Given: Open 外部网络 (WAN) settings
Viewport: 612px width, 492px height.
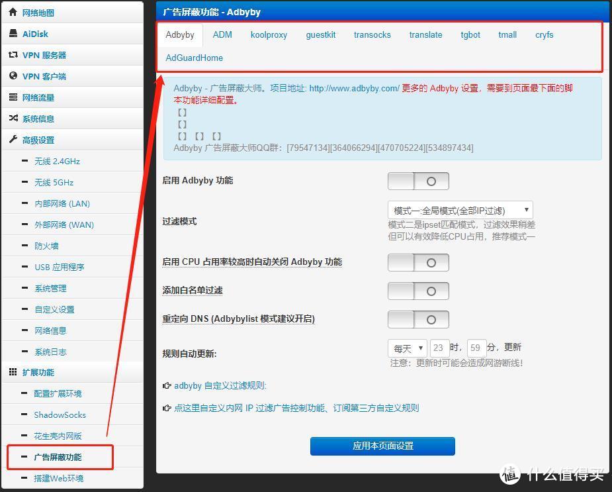Looking at the screenshot, I should coord(64,224).
